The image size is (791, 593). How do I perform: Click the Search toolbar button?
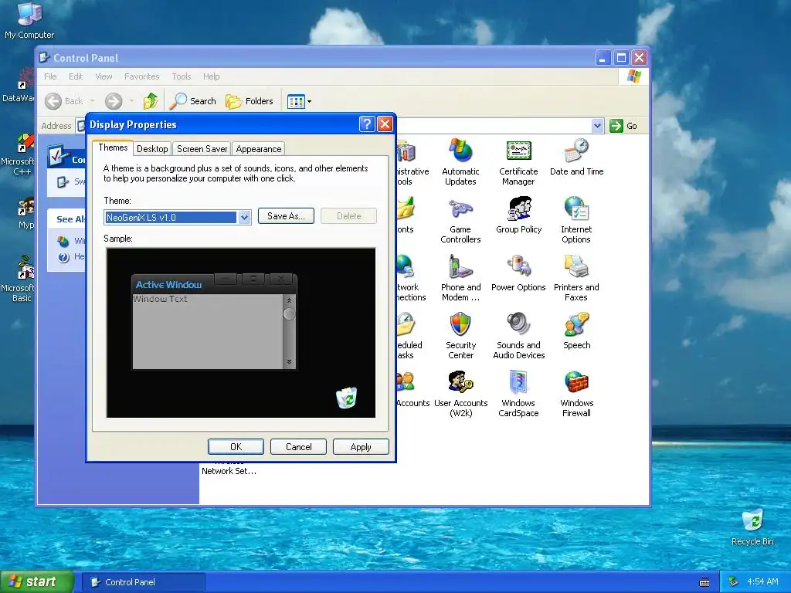(192, 101)
